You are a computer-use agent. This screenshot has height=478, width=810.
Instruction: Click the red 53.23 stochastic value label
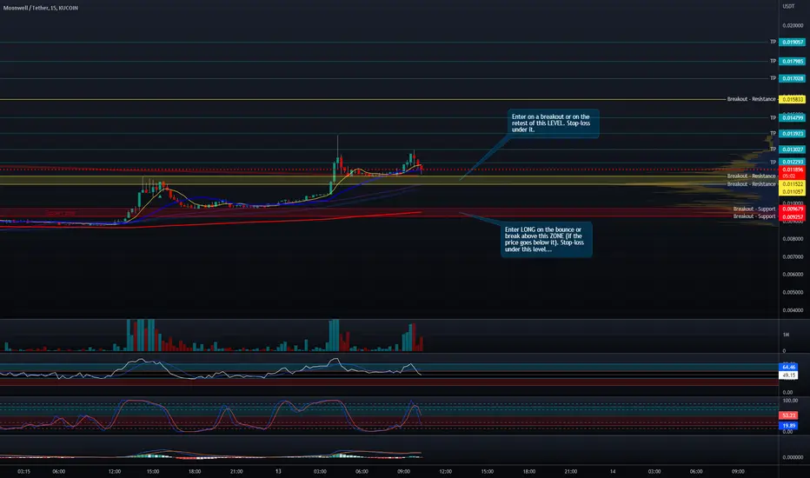tap(788, 415)
